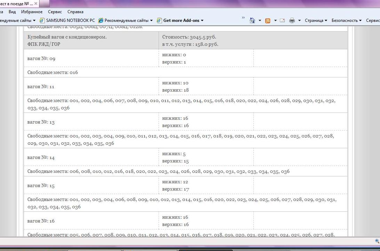Click the RSS feeds icon
The height and width of the screenshot is (251, 380).
click(268, 20)
